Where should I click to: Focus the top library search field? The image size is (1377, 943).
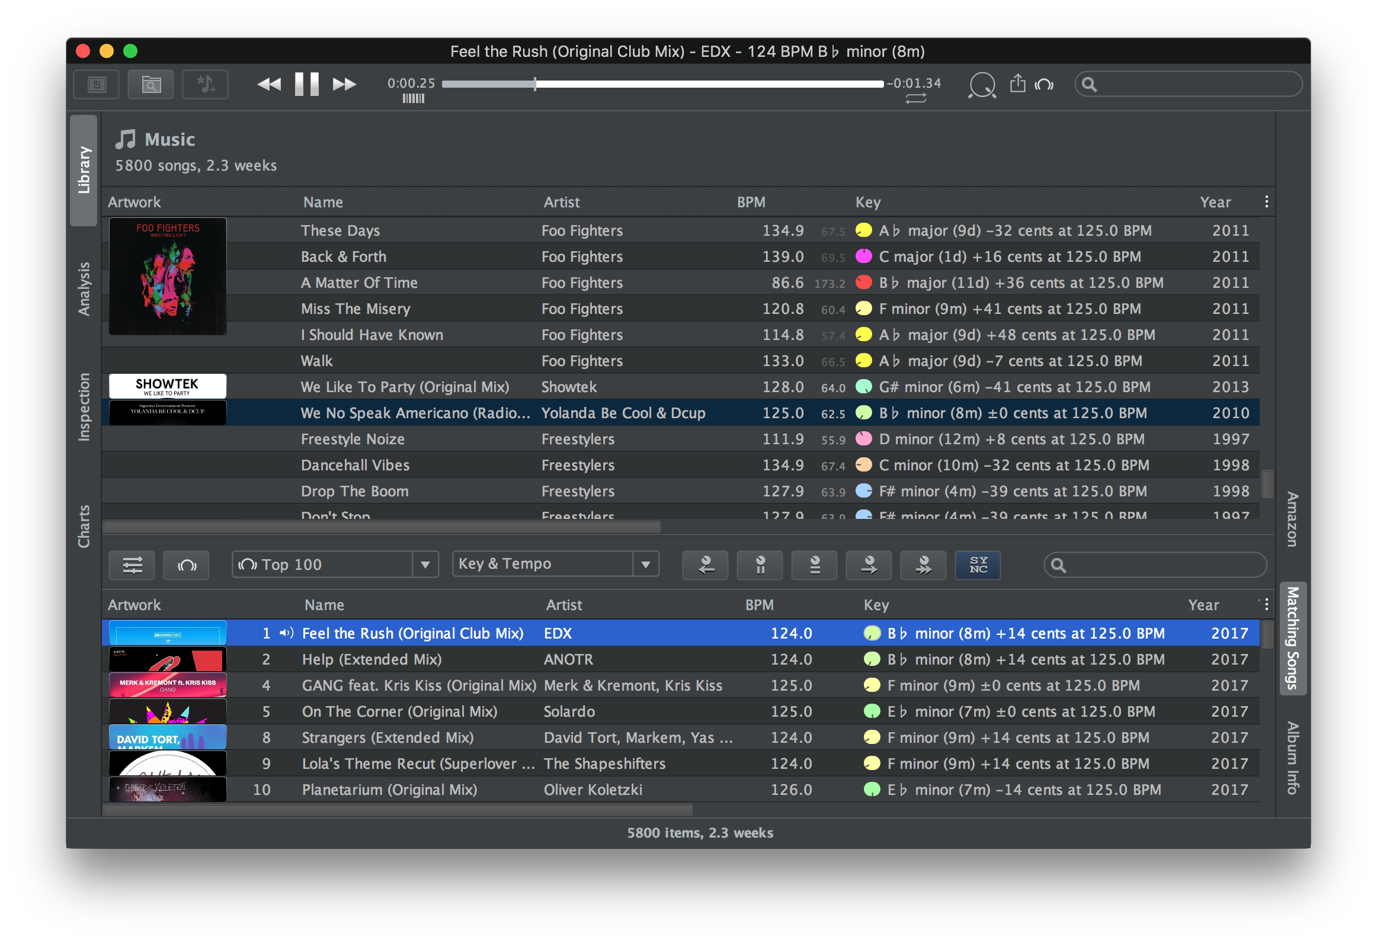click(1188, 84)
